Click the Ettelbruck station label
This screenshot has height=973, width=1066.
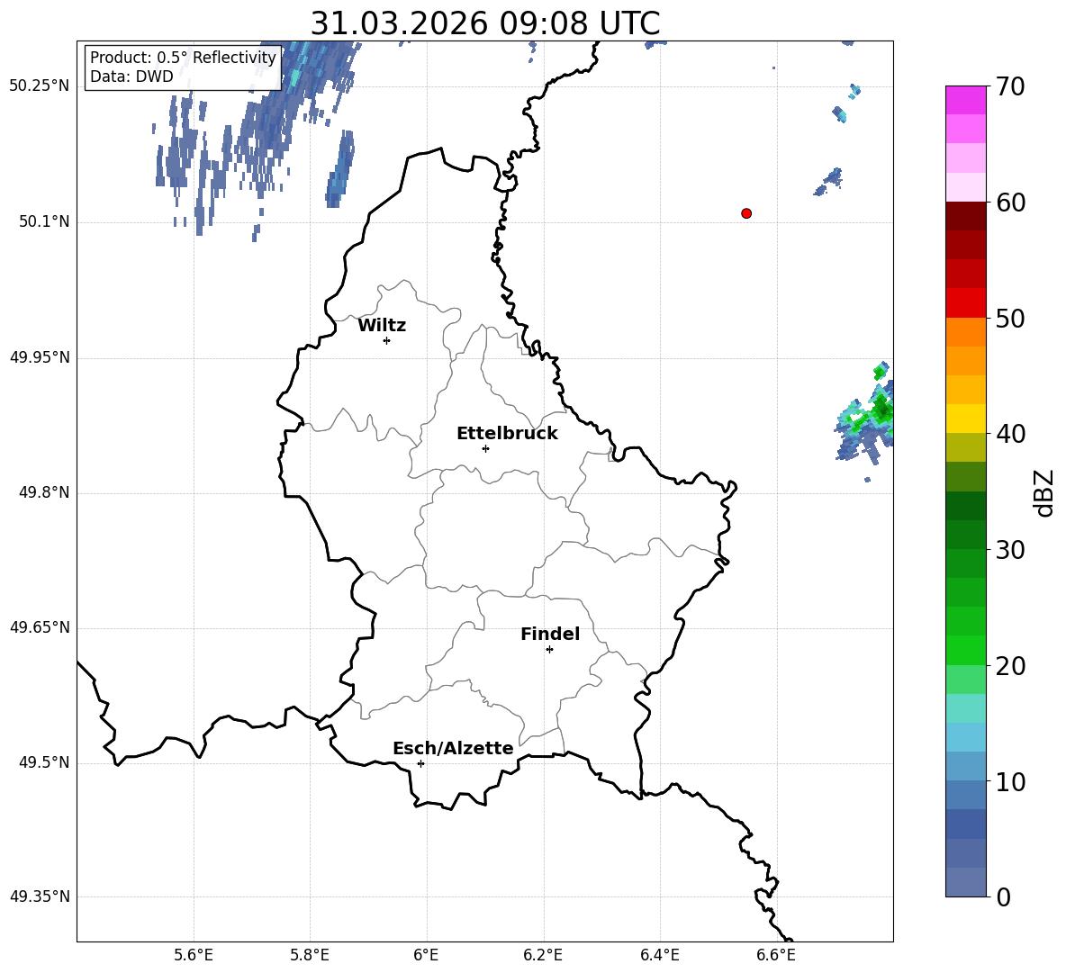pyautogui.click(x=507, y=434)
